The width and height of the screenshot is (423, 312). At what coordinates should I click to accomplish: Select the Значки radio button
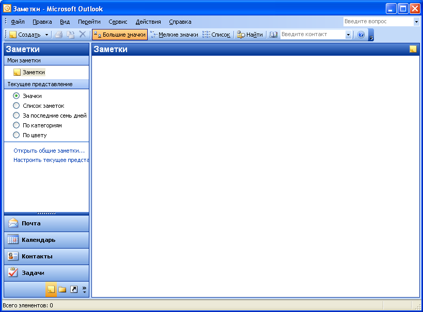tap(16, 95)
